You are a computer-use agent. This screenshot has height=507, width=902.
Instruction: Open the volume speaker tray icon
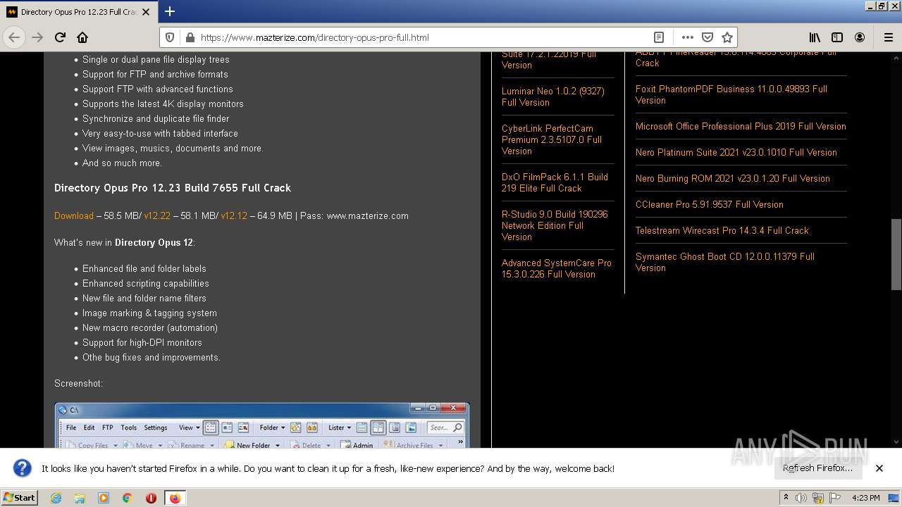pyautogui.click(x=801, y=498)
